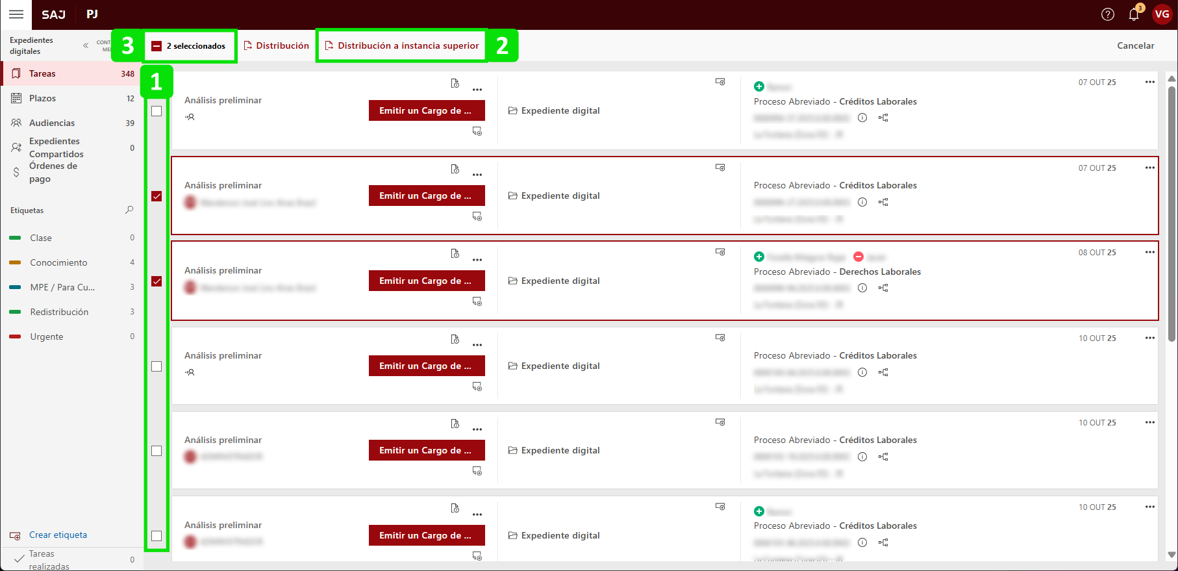Open Expedientes Compartidos section
The height and width of the screenshot is (571, 1178).
[72, 147]
